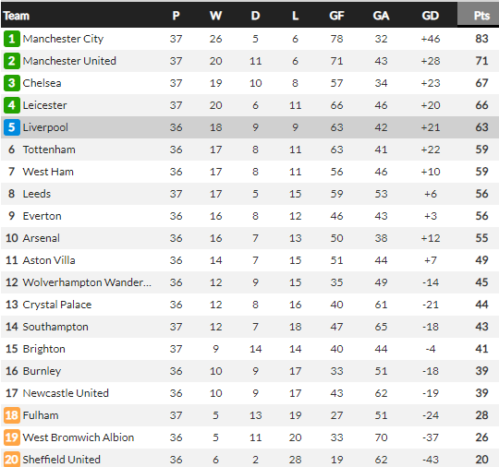
Task: Click the orange position 18 badge
Action: tap(12, 415)
